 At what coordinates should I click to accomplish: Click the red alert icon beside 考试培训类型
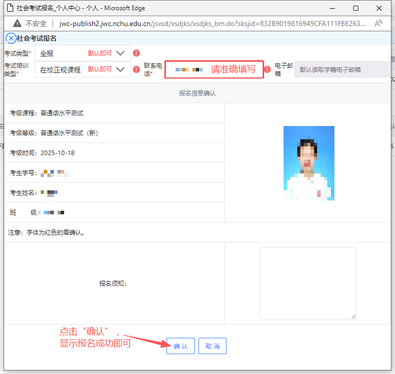pyautogui.click(x=136, y=69)
